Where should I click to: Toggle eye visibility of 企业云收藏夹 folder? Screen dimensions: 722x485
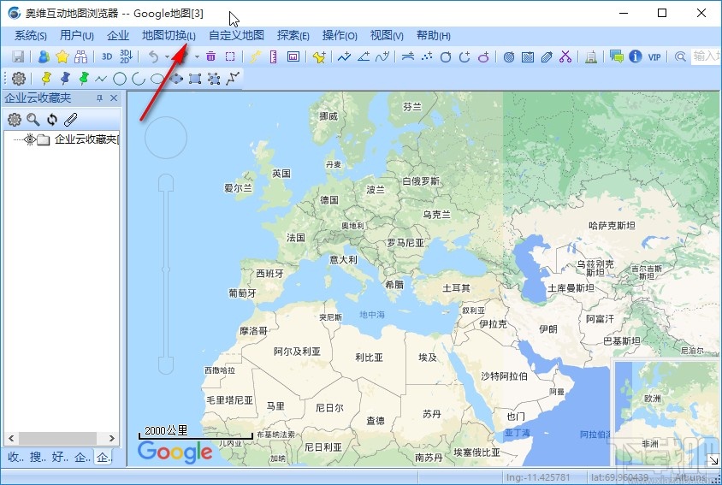pyautogui.click(x=30, y=139)
